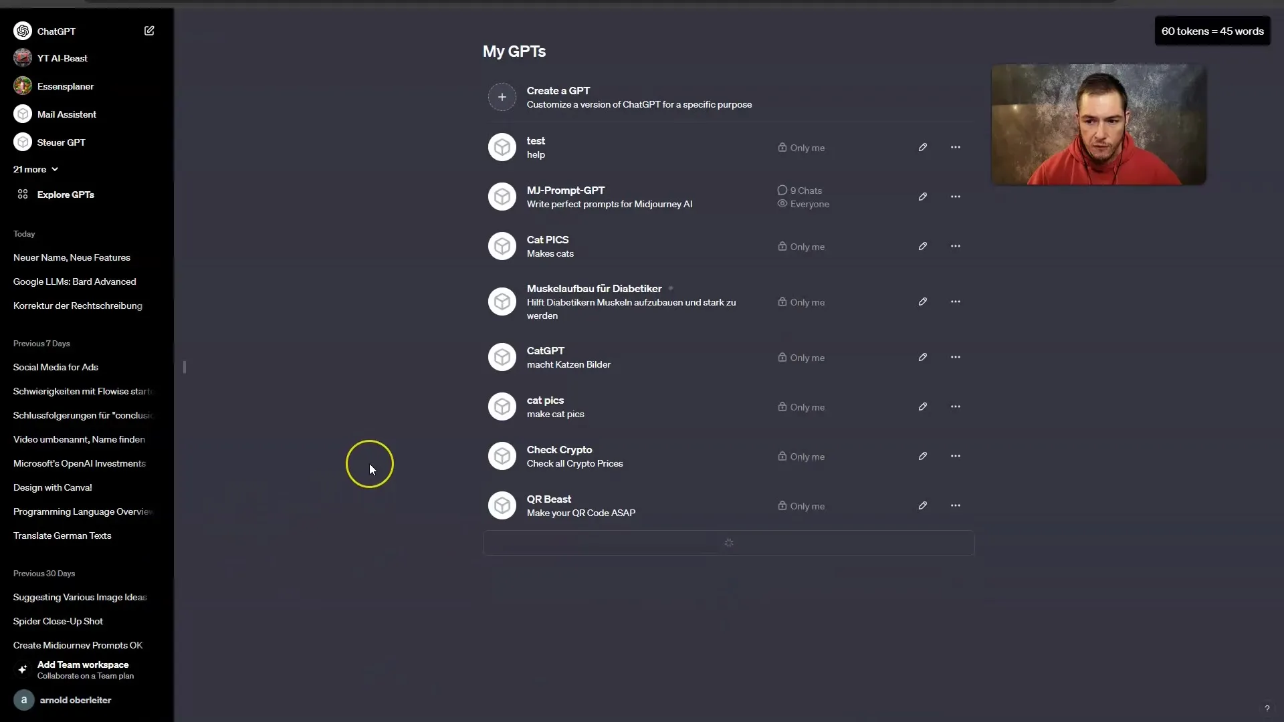Open Explore GPTs section

tap(66, 195)
